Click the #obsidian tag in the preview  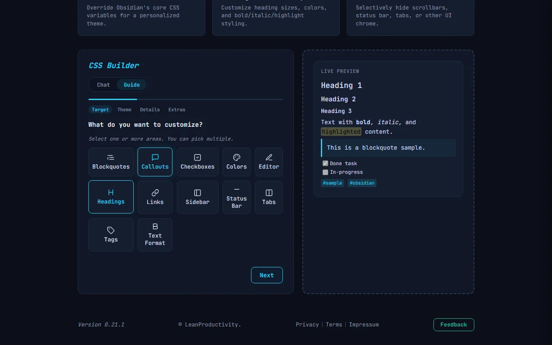362,183
